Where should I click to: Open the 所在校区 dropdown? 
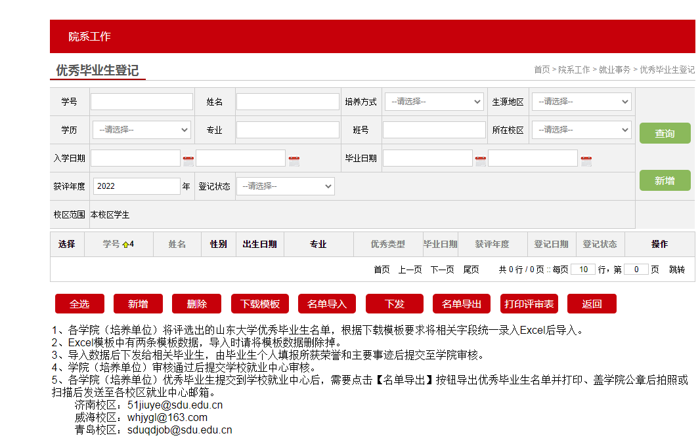(581, 130)
